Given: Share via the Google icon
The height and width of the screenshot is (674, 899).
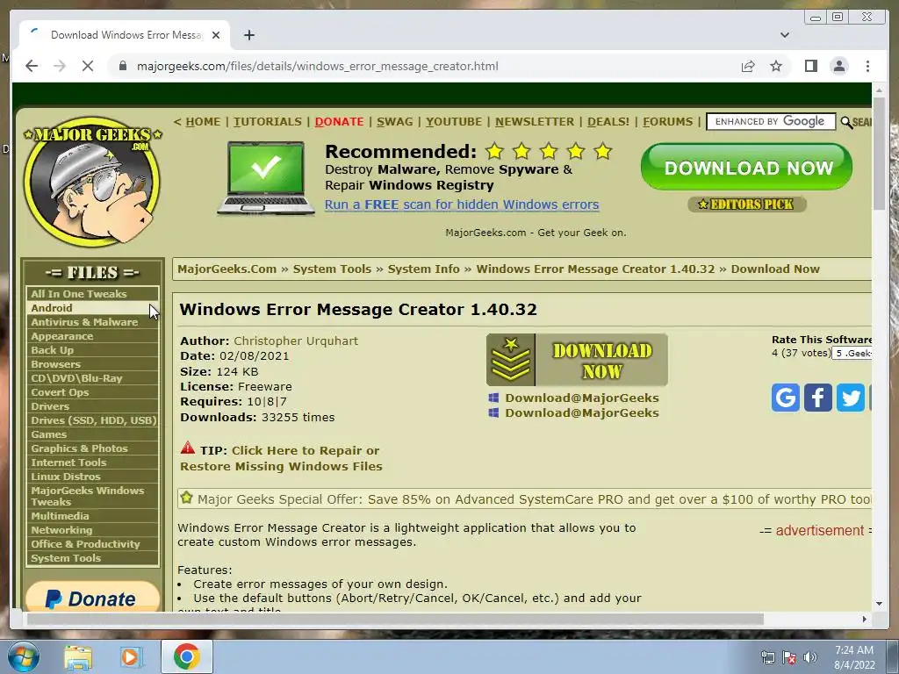Looking at the screenshot, I should point(785,398).
